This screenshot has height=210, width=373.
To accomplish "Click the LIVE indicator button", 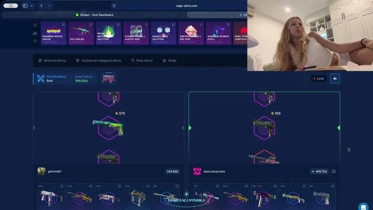I will tap(319, 78).
